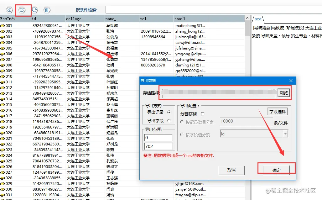The width and height of the screenshot is (322, 200).
Task: Select the email cell caiwj@dlpu.ed...
Action: (x=190, y=43)
